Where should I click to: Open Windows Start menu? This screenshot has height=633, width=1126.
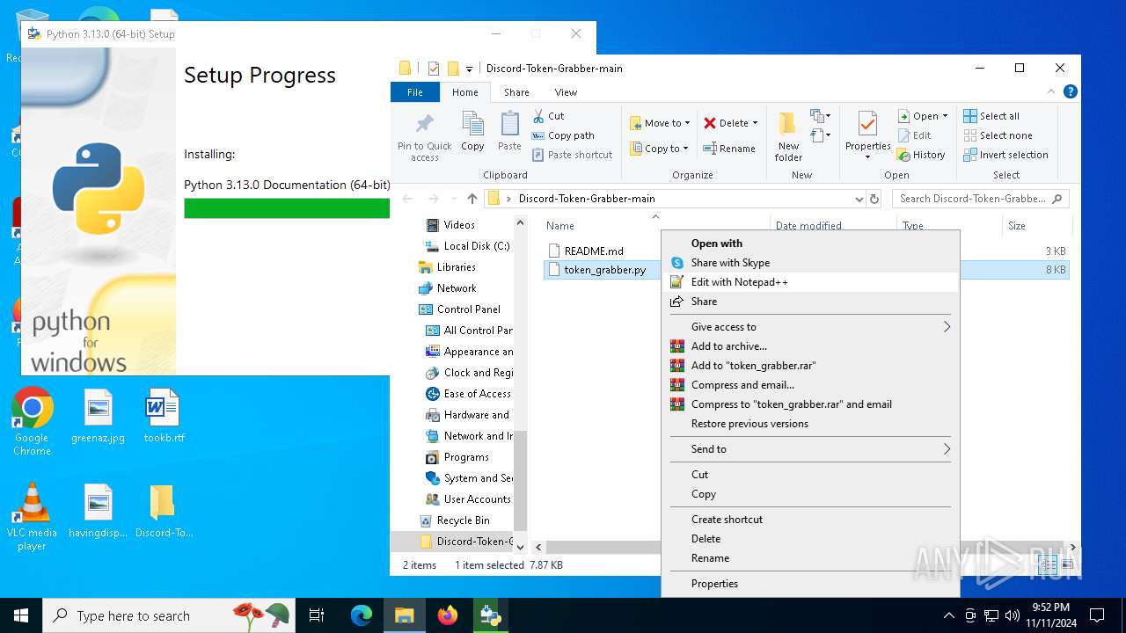(21, 615)
